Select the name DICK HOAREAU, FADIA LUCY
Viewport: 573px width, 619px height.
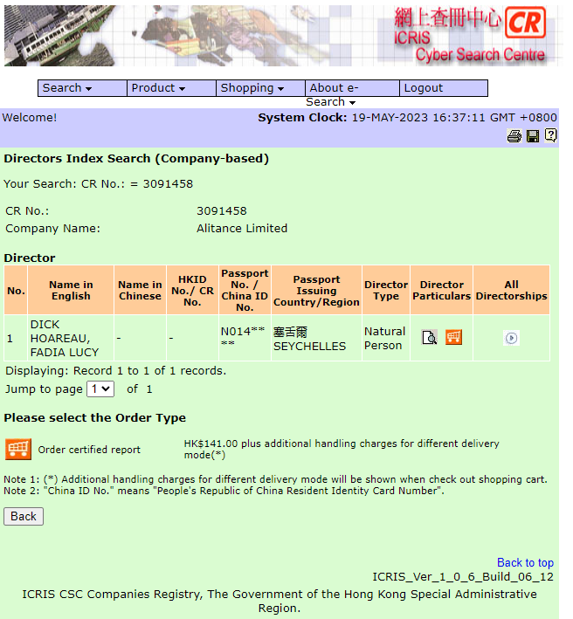[65, 339]
